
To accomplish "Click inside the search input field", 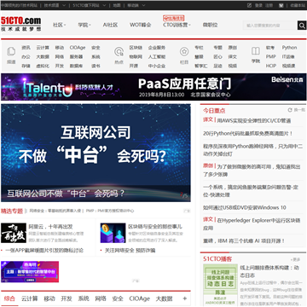I will [x=270, y=26].
